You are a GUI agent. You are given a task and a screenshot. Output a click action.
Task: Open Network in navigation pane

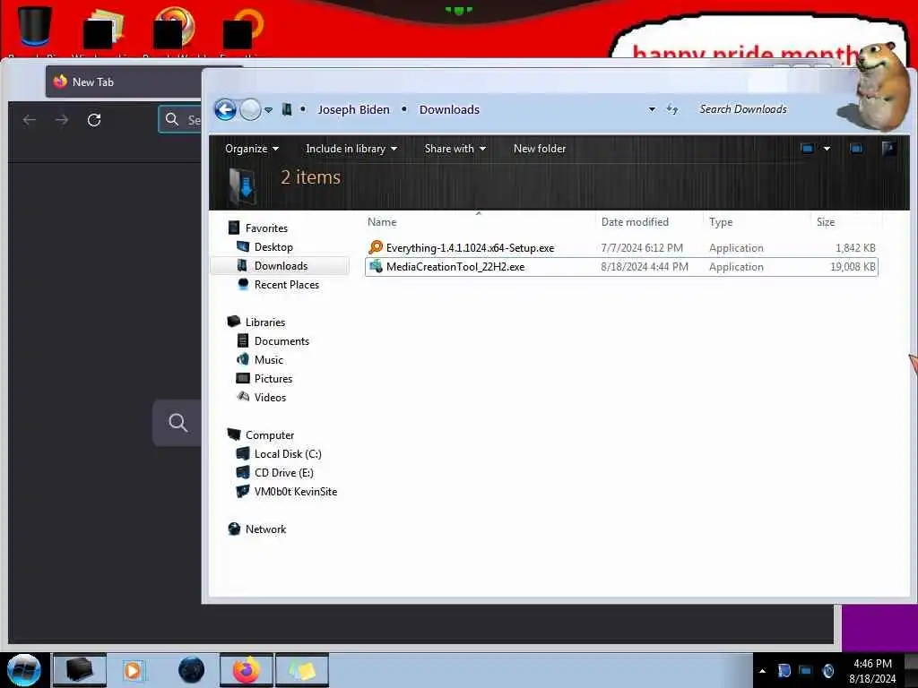tap(265, 529)
